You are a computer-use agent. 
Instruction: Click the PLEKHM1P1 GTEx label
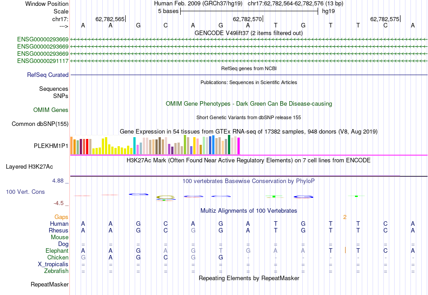click(51, 146)
